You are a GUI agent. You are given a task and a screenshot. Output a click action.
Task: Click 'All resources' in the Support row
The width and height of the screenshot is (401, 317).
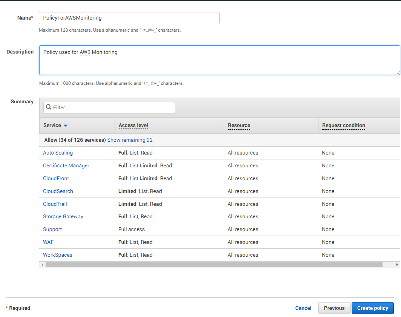coord(243,229)
